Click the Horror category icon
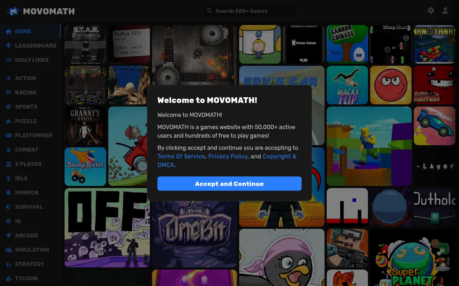 pyautogui.click(x=9, y=193)
